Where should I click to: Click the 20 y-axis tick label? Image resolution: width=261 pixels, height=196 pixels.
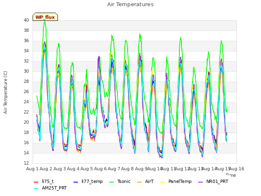coord(26,122)
